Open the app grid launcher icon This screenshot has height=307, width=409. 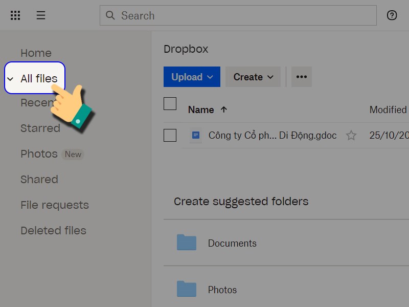tap(15, 15)
